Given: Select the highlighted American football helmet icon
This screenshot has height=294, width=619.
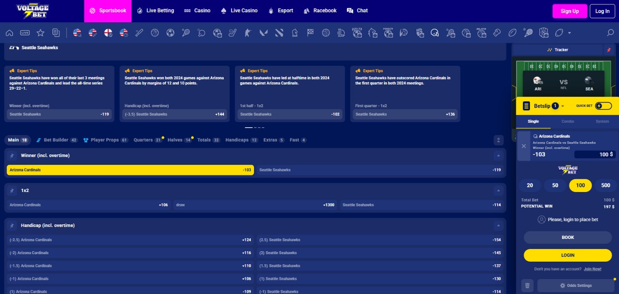Looking at the screenshot, I should 435,33.
